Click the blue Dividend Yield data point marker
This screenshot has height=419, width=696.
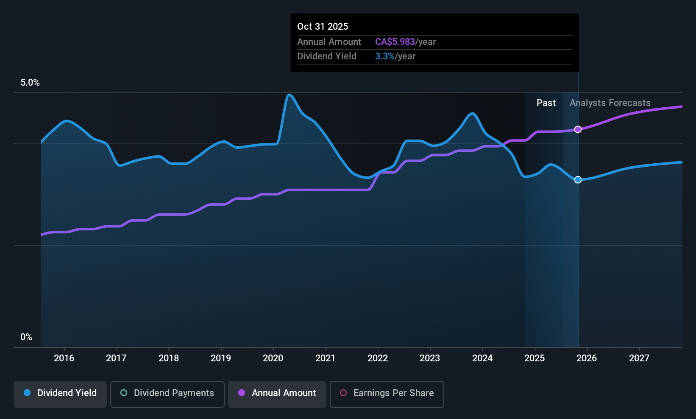(578, 180)
